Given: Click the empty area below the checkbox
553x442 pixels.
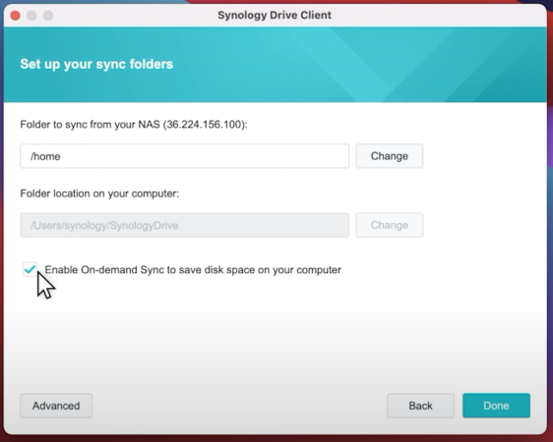Looking at the screenshot, I should point(276,334).
